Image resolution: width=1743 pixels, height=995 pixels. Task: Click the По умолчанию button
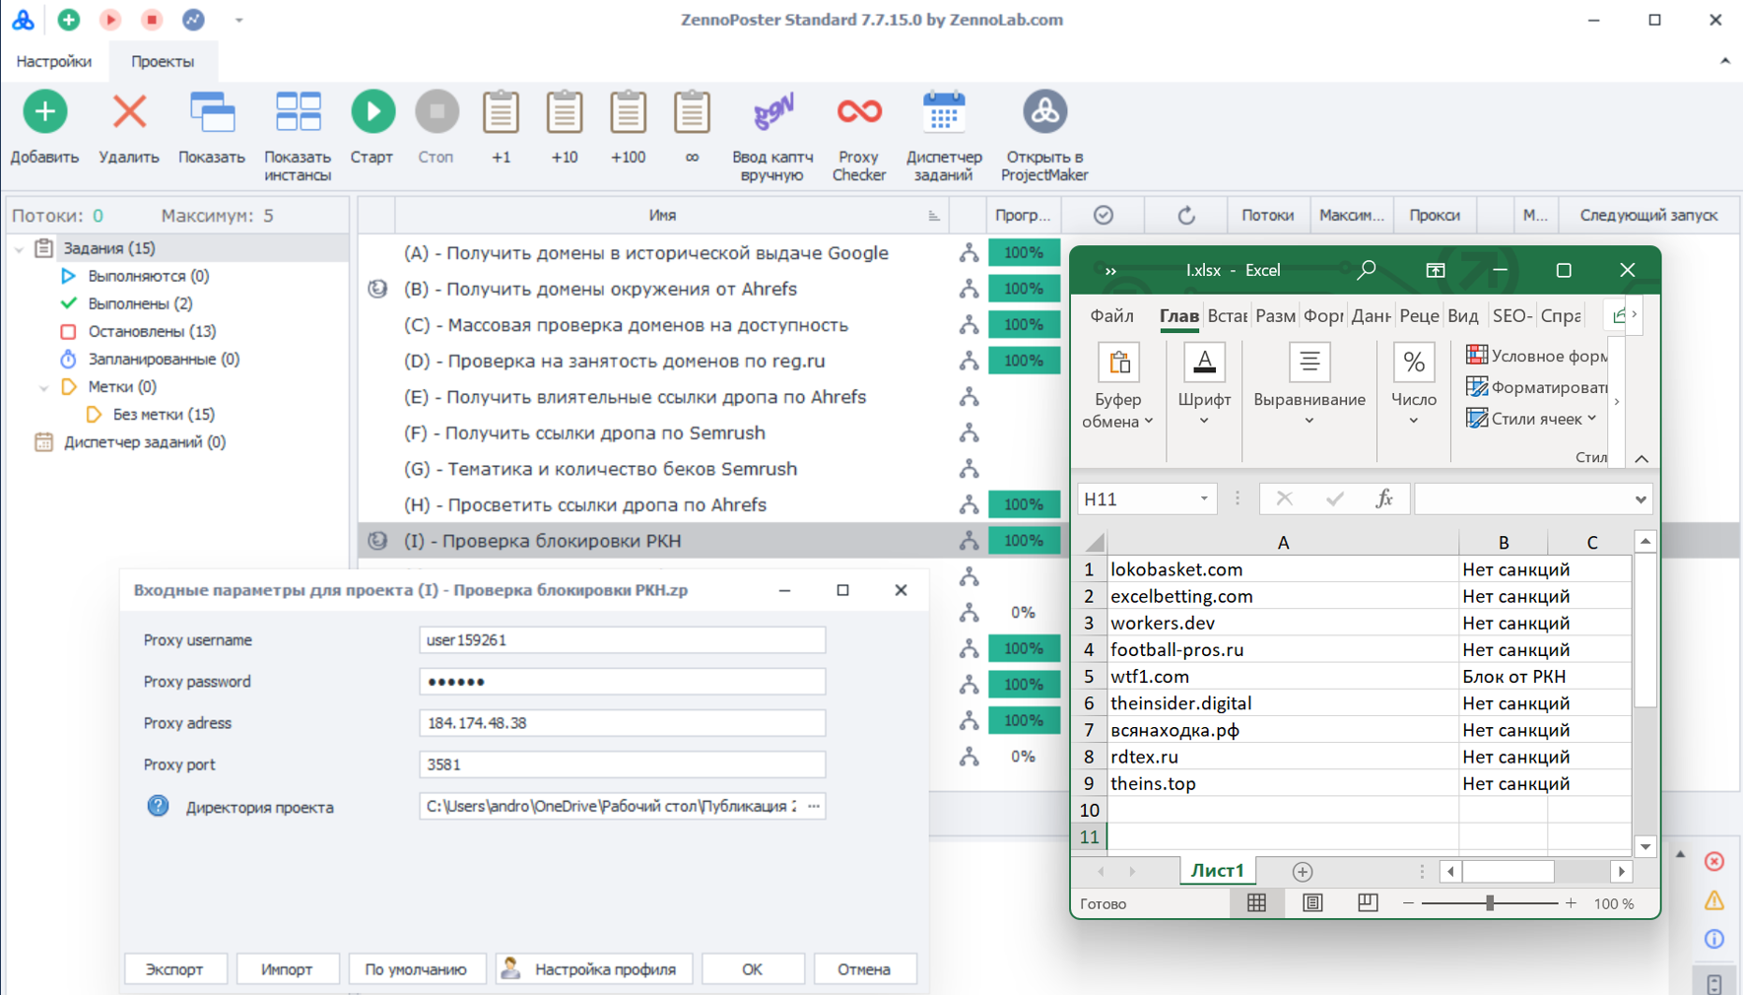(416, 969)
